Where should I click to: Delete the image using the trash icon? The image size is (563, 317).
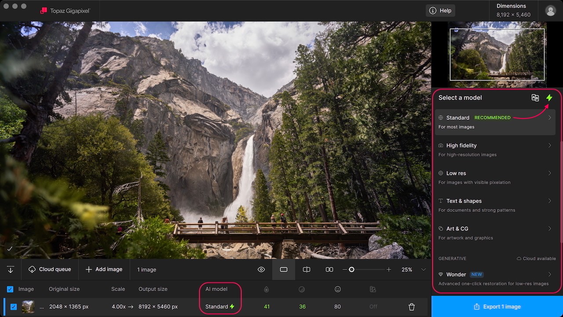[412, 307]
